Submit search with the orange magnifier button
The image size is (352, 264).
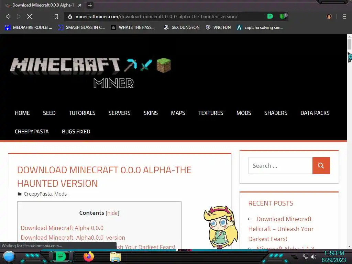[x=321, y=165]
